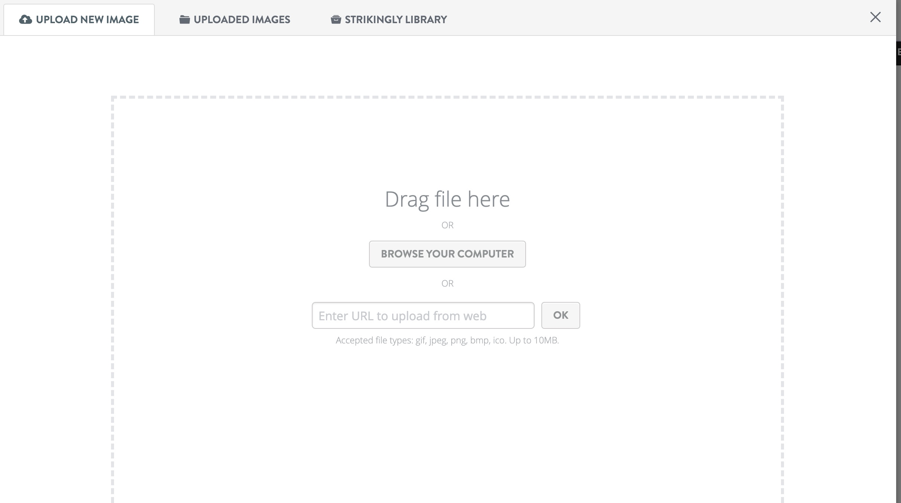
Task: Dismiss the image dialog using the close icon
Action: coord(875,18)
